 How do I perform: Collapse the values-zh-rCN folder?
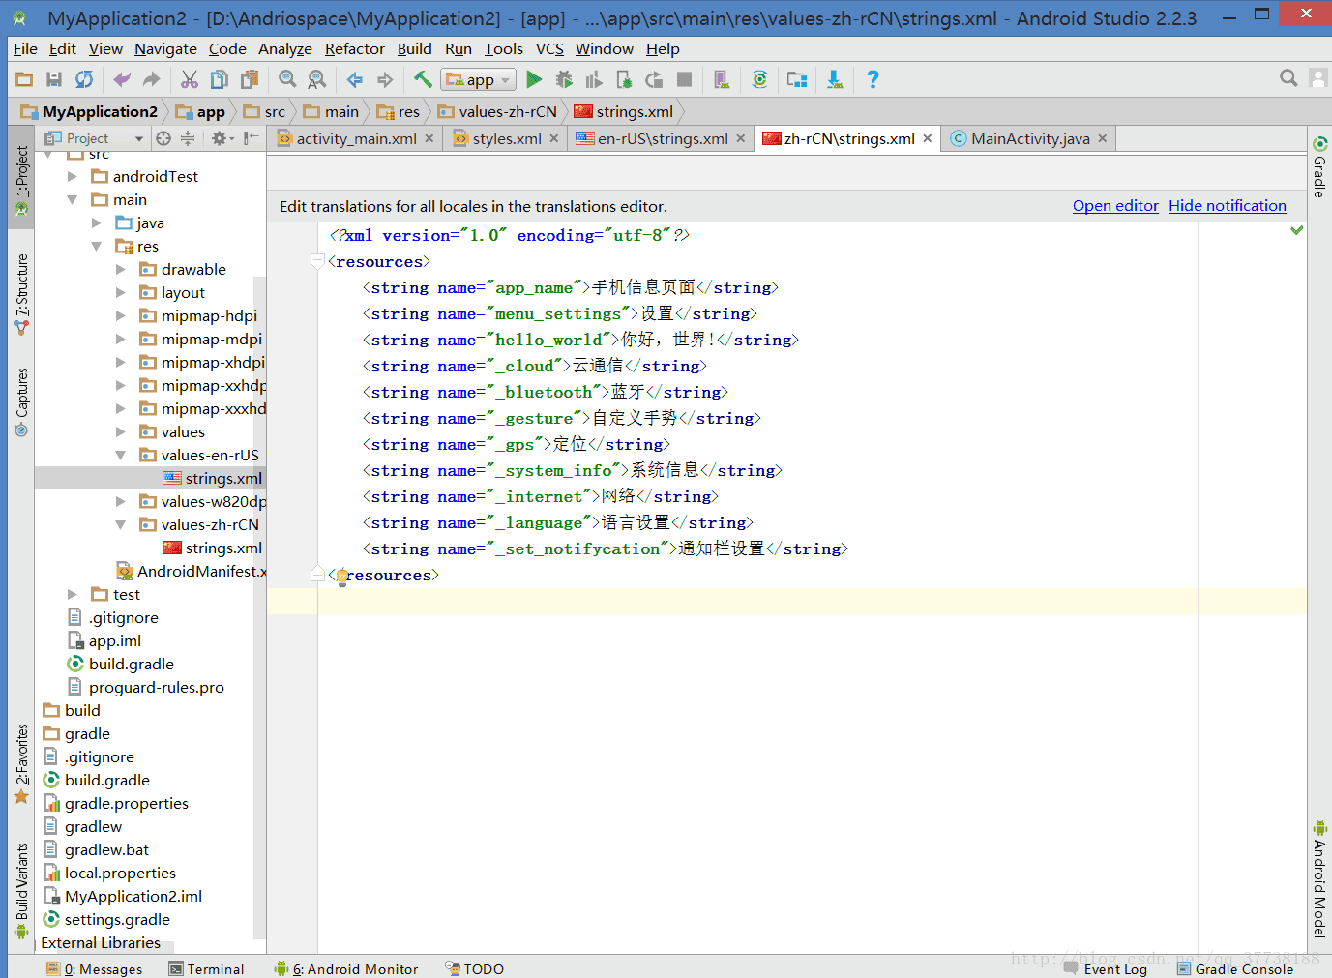pyautogui.click(x=121, y=524)
